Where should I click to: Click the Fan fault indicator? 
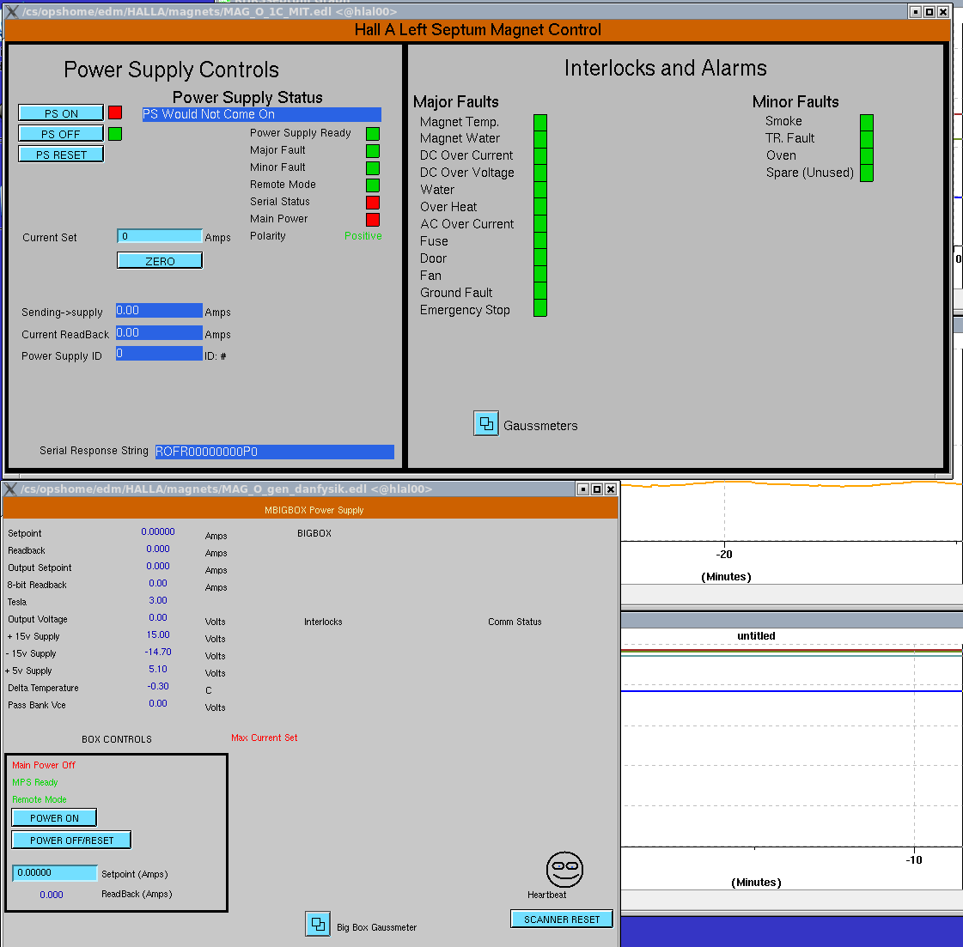[540, 275]
